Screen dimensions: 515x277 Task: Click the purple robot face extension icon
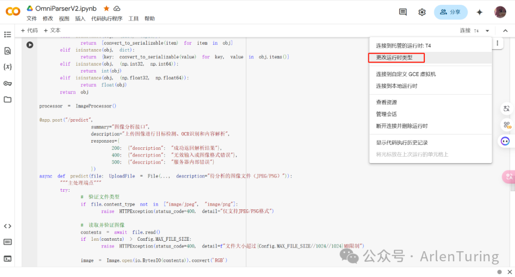pyautogui.click(x=505, y=141)
